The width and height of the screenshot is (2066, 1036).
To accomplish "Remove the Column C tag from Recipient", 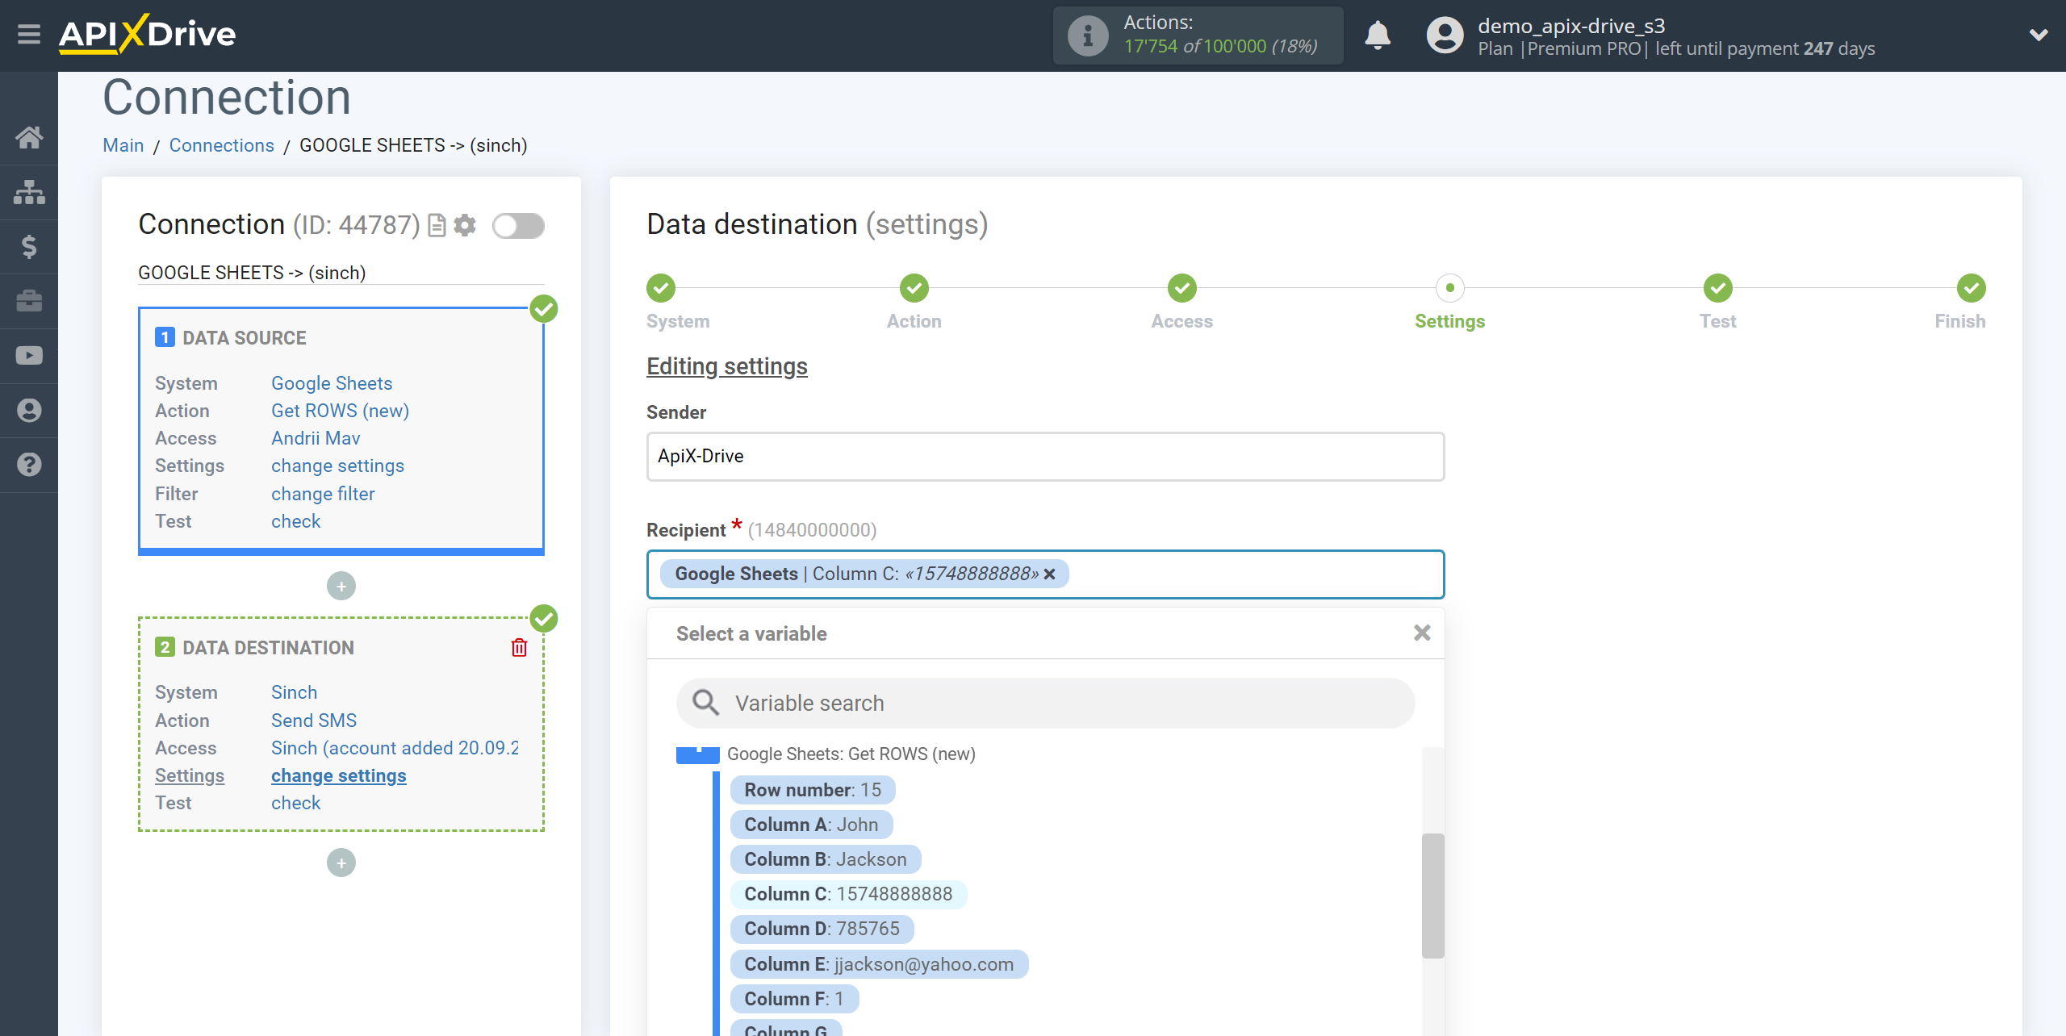I will [1050, 574].
